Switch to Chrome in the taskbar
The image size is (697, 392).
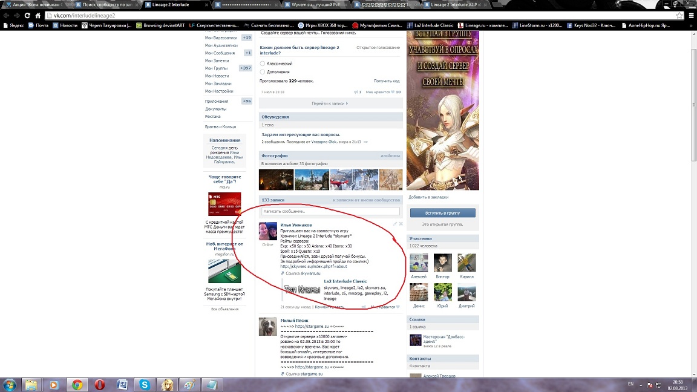point(77,385)
